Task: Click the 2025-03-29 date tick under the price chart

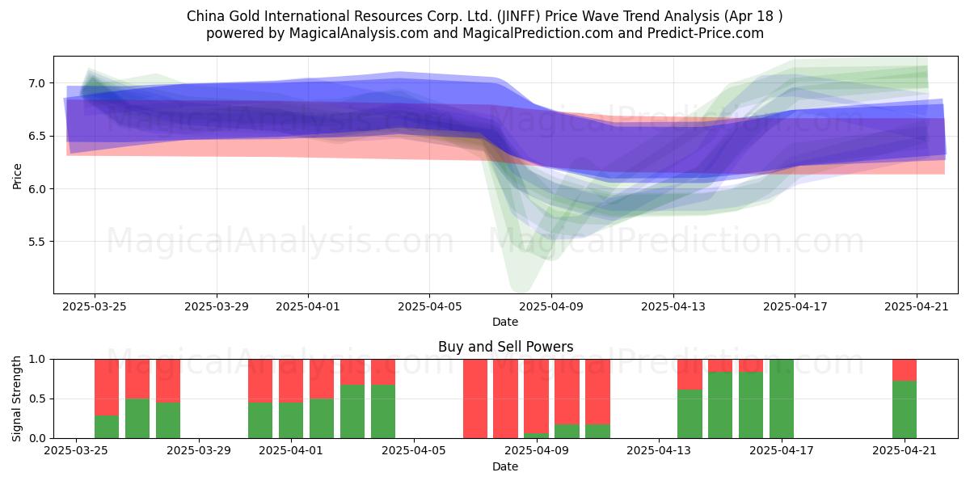Action: (216, 306)
